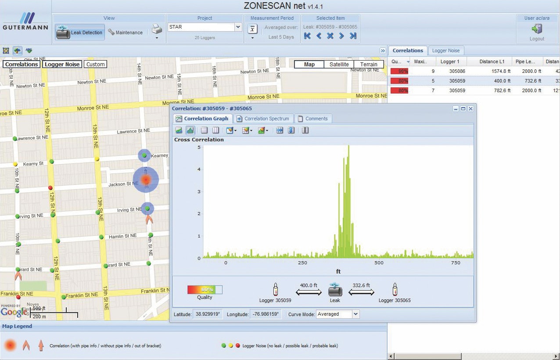Click the Custom map overlay button
This screenshot has height=360, width=560.
click(x=95, y=64)
